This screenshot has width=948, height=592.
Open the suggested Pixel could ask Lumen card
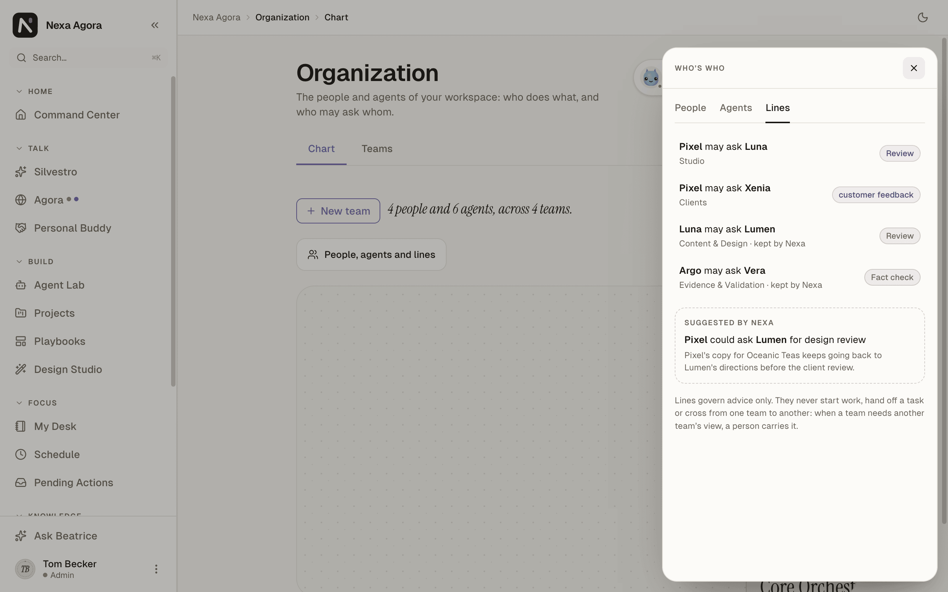[x=800, y=345]
